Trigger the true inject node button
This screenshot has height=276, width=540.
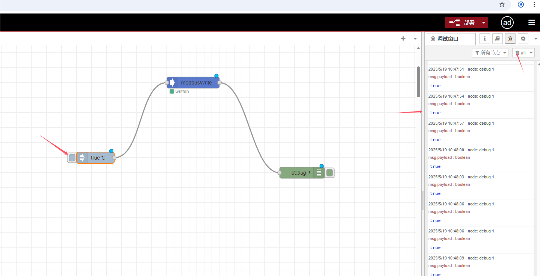click(x=72, y=158)
